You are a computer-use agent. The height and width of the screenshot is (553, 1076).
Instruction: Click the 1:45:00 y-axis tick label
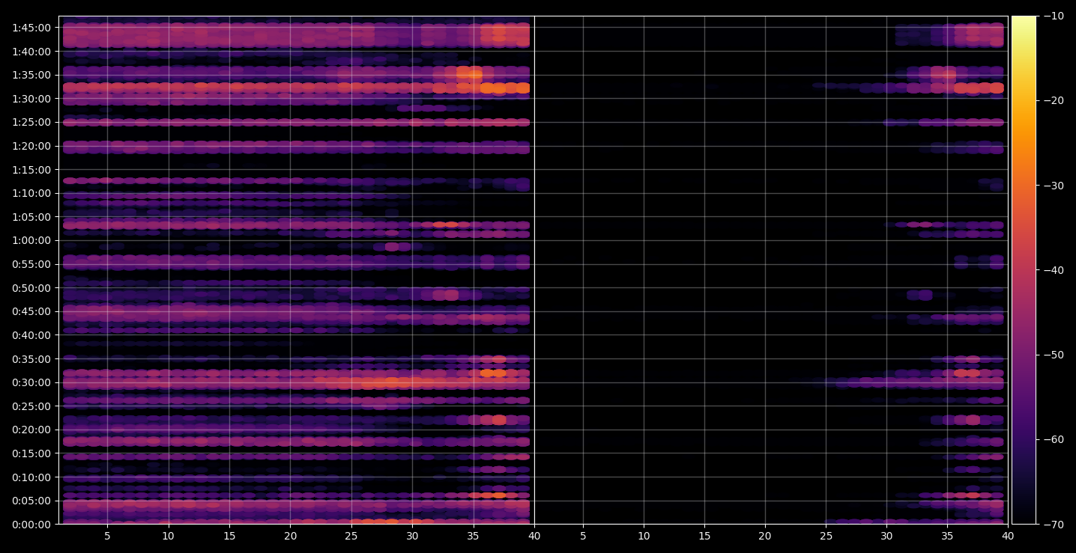pos(31,28)
